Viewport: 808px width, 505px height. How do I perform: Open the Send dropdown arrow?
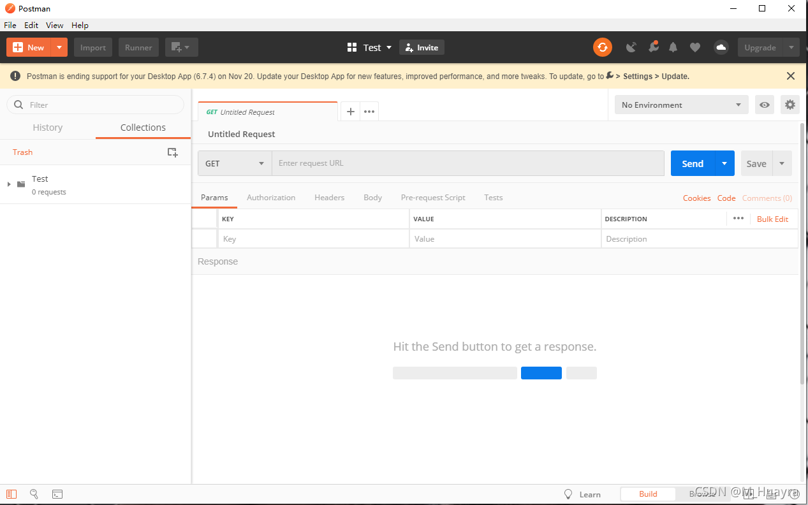point(724,163)
